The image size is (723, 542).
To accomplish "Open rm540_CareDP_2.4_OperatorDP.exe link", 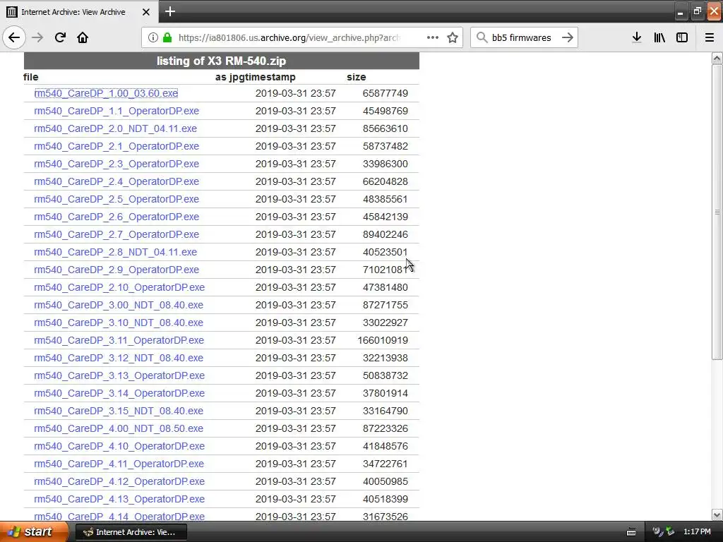I will (116, 181).
